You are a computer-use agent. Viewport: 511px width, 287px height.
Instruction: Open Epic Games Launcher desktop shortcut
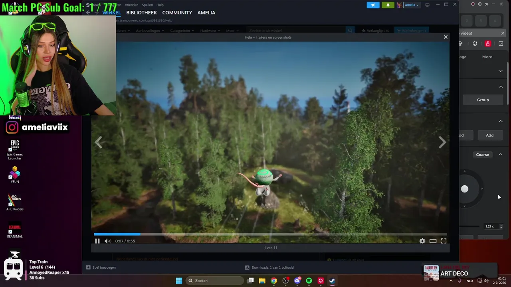pyautogui.click(x=15, y=150)
